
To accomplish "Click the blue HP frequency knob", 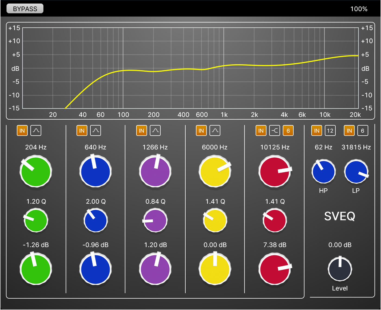I will pyautogui.click(x=323, y=172).
